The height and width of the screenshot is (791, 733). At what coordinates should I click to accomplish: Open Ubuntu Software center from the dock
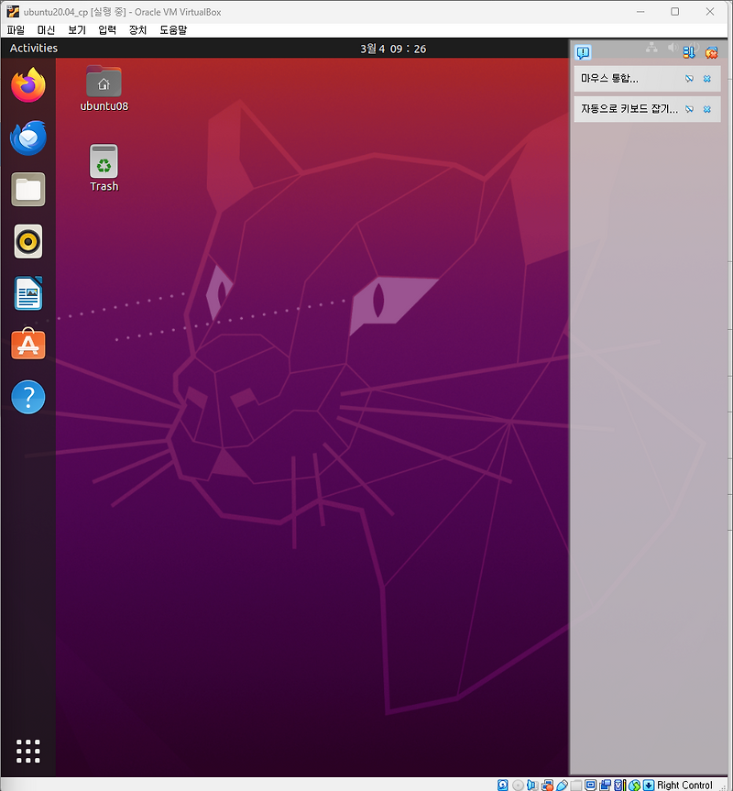click(x=27, y=345)
